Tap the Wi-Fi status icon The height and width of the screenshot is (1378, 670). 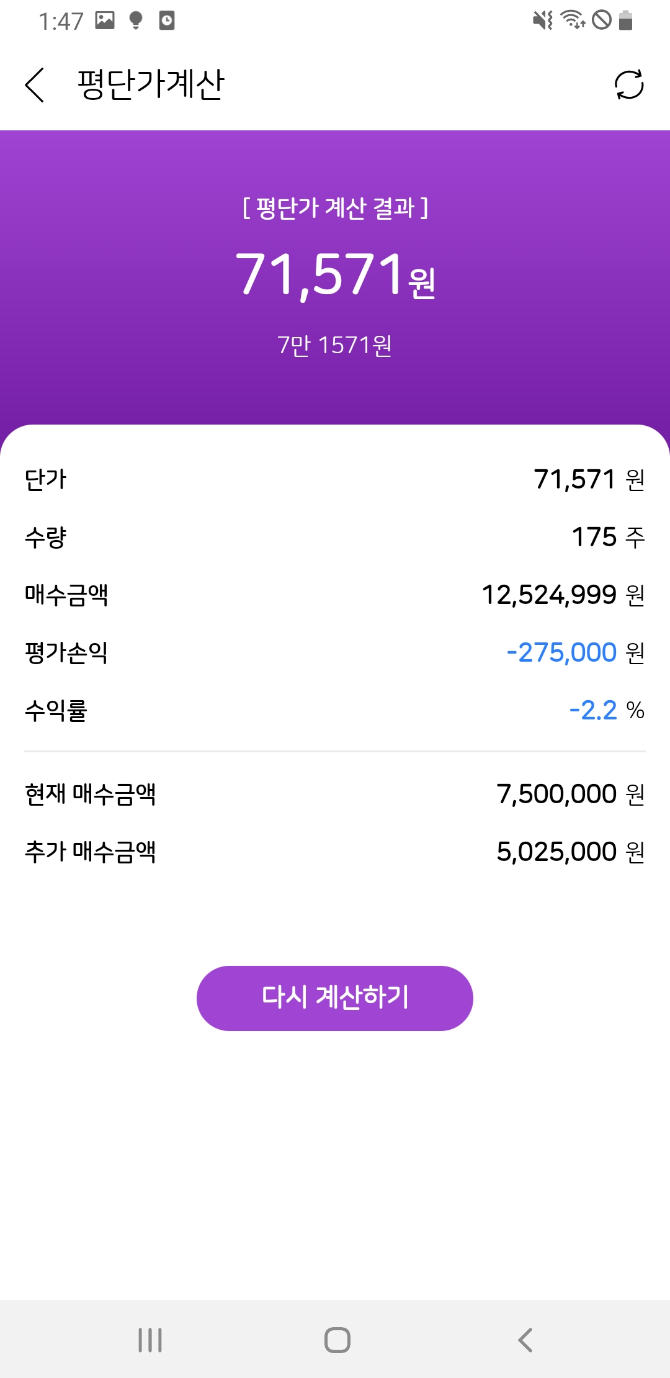coord(573,20)
